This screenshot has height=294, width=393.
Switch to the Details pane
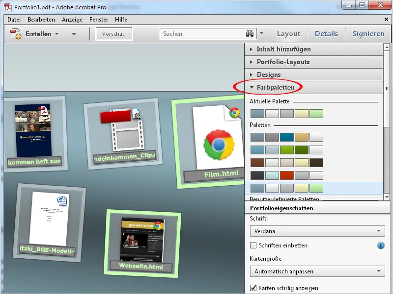tap(326, 34)
